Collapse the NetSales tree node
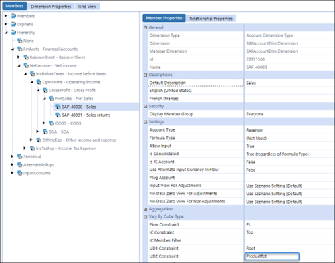 [44, 99]
